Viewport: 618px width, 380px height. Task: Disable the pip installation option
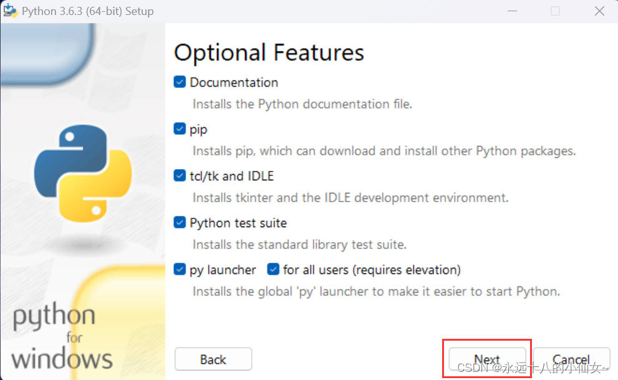click(x=179, y=129)
